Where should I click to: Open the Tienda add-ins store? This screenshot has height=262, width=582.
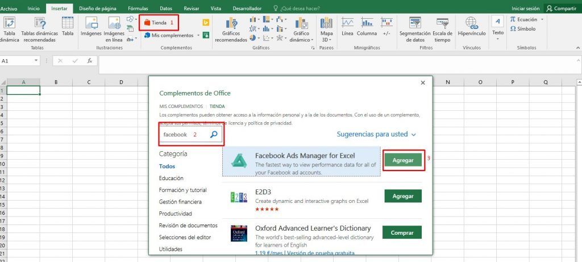tap(155, 23)
